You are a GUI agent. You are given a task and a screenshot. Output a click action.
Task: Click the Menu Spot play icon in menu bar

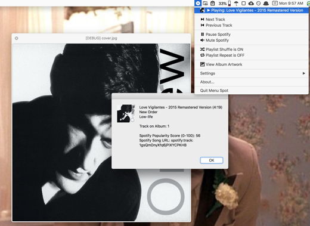(x=198, y=3)
